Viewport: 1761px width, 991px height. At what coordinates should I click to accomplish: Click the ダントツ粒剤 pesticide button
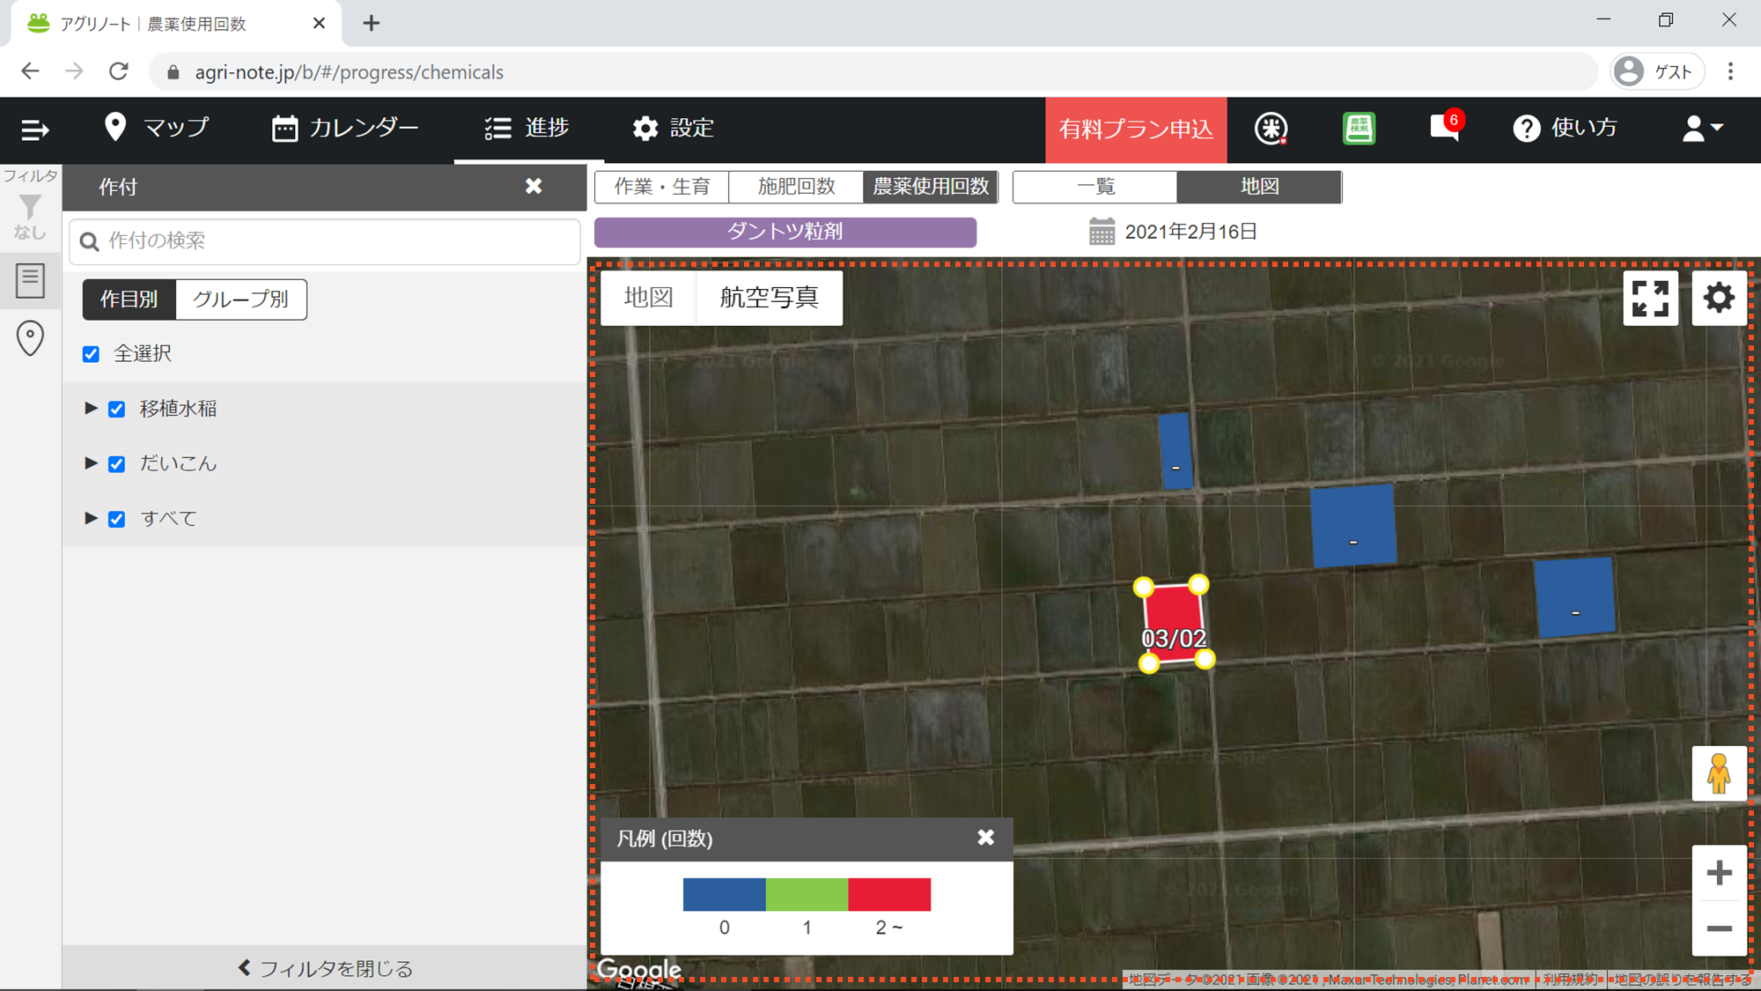785,232
